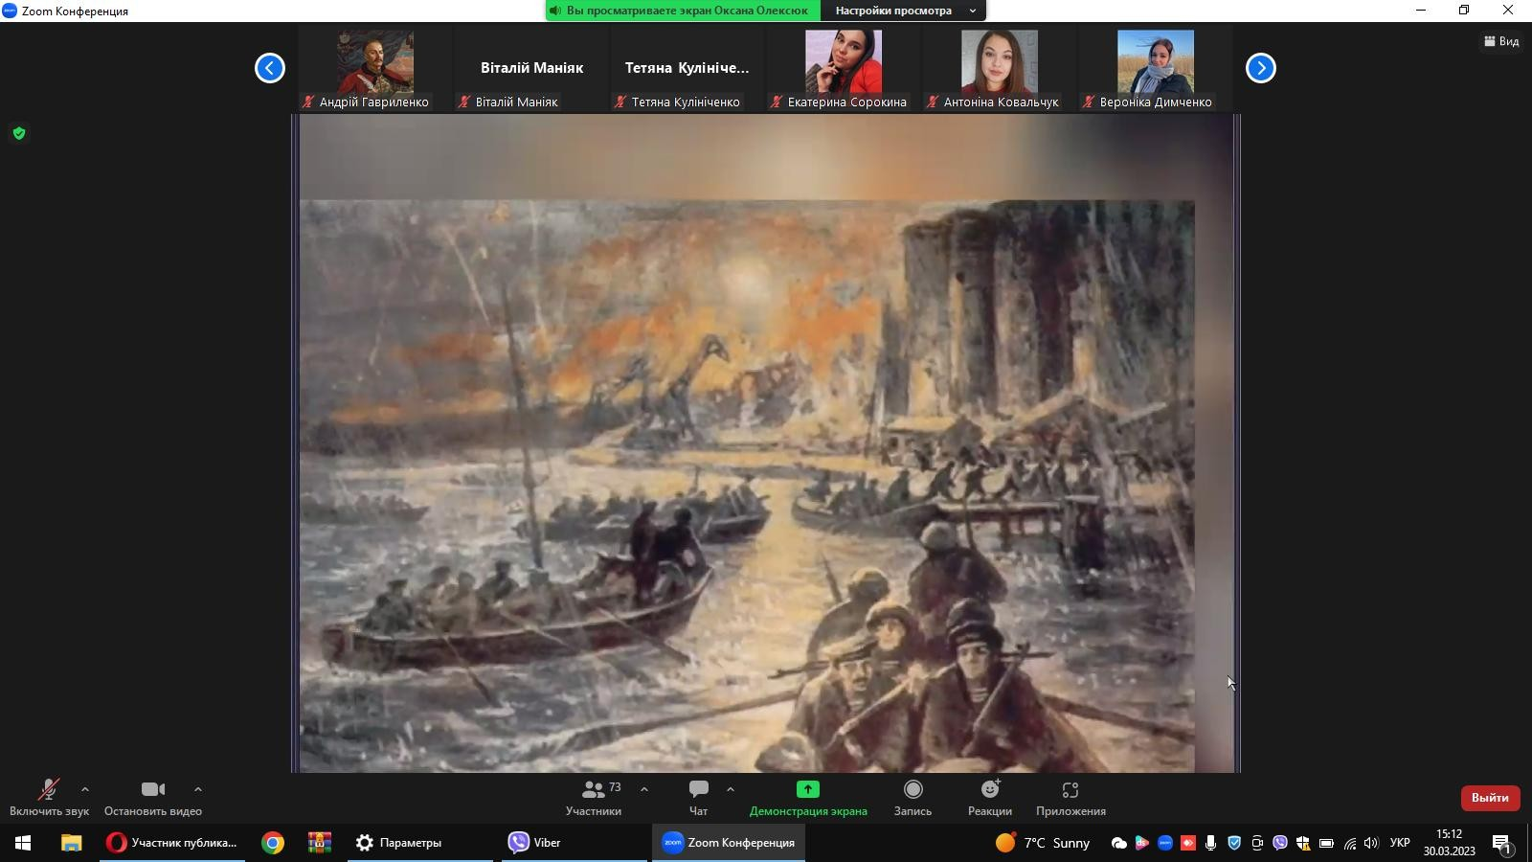
Task: Click the green encryption shield icon
Action: 19,133
